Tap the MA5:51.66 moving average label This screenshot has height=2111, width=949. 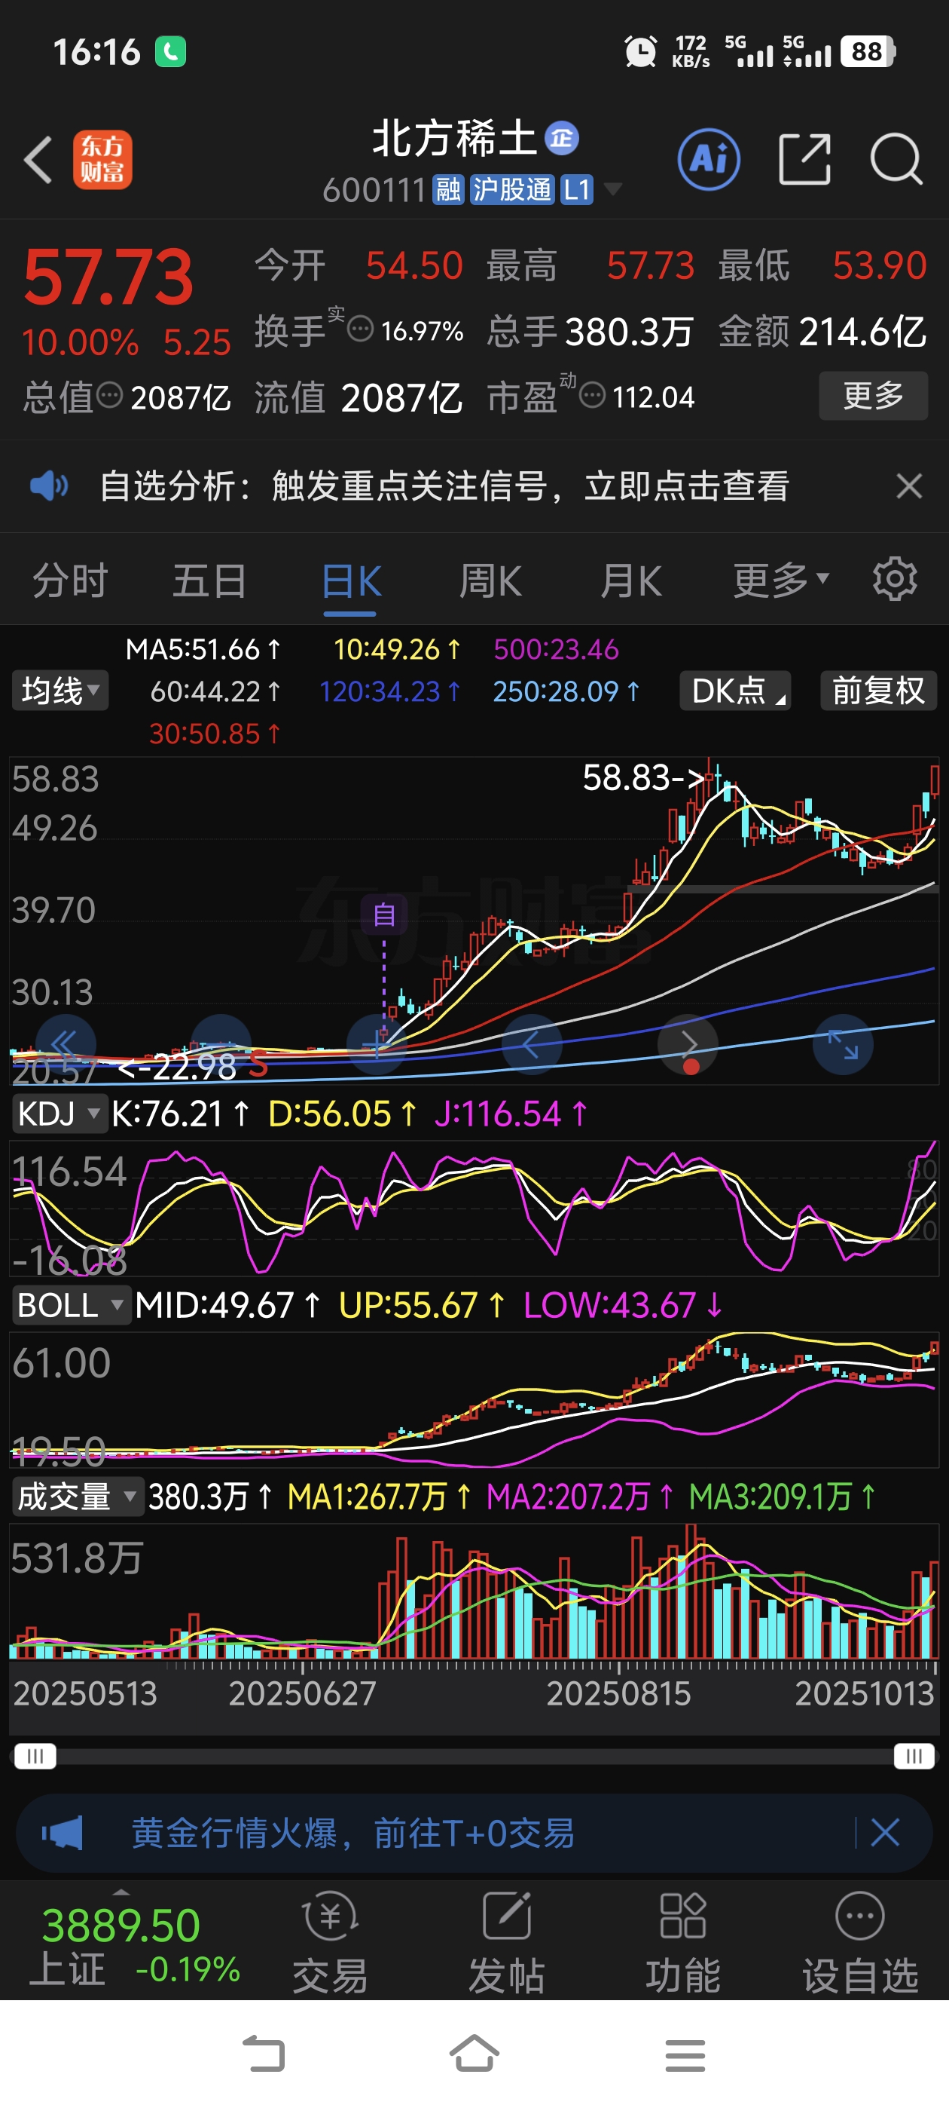coord(203,649)
